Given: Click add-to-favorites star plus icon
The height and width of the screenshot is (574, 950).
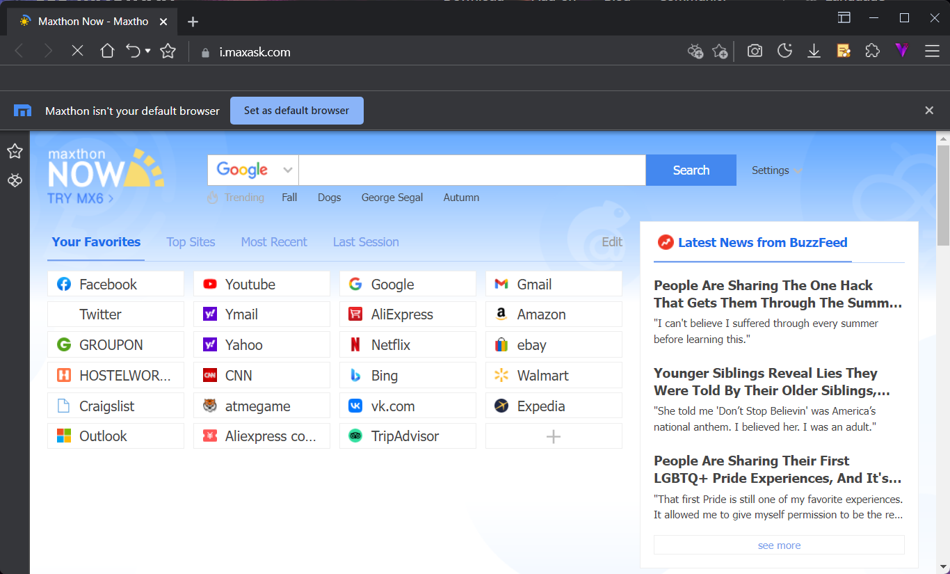Looking at the screenshot, I should point(720,51).
